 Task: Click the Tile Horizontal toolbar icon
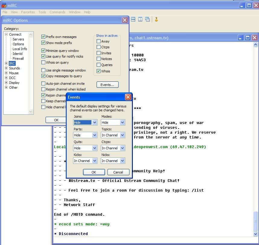click(133, 19)
